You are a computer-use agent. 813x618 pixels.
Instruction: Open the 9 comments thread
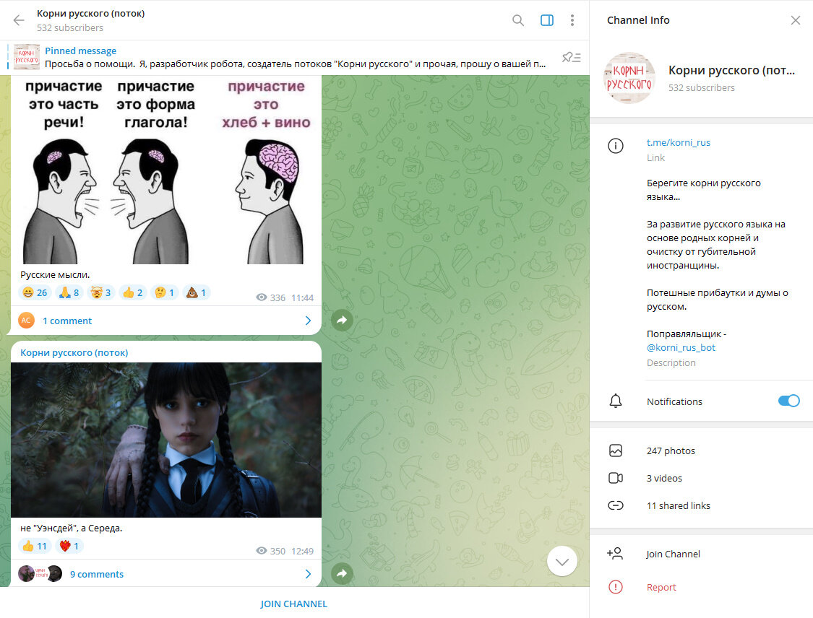pos(166,574)
